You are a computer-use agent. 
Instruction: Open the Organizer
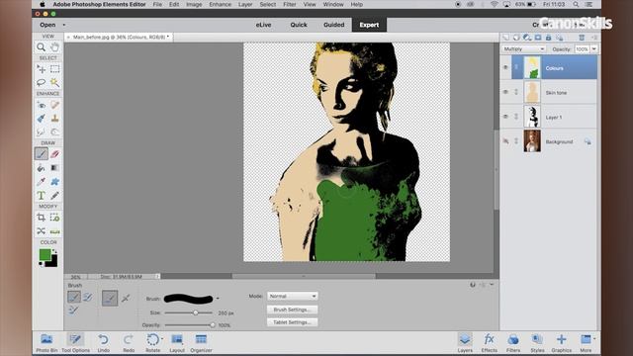[201, 343]
